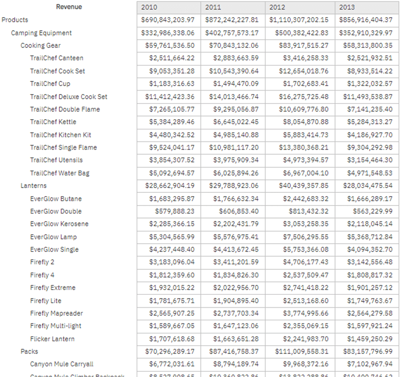
Task: Click EverGlow Butane 2012 value $2,442,683.32
Action: pos(306,199)
